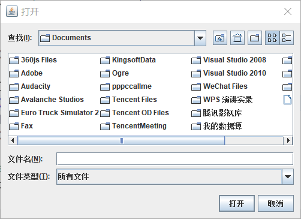Click the 取消 button
301x219 pixels.
point(276,203)
